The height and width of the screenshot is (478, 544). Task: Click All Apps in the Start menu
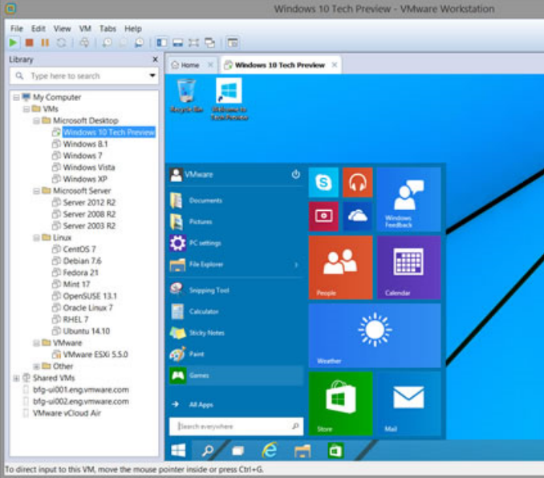(x=201, y=404)
